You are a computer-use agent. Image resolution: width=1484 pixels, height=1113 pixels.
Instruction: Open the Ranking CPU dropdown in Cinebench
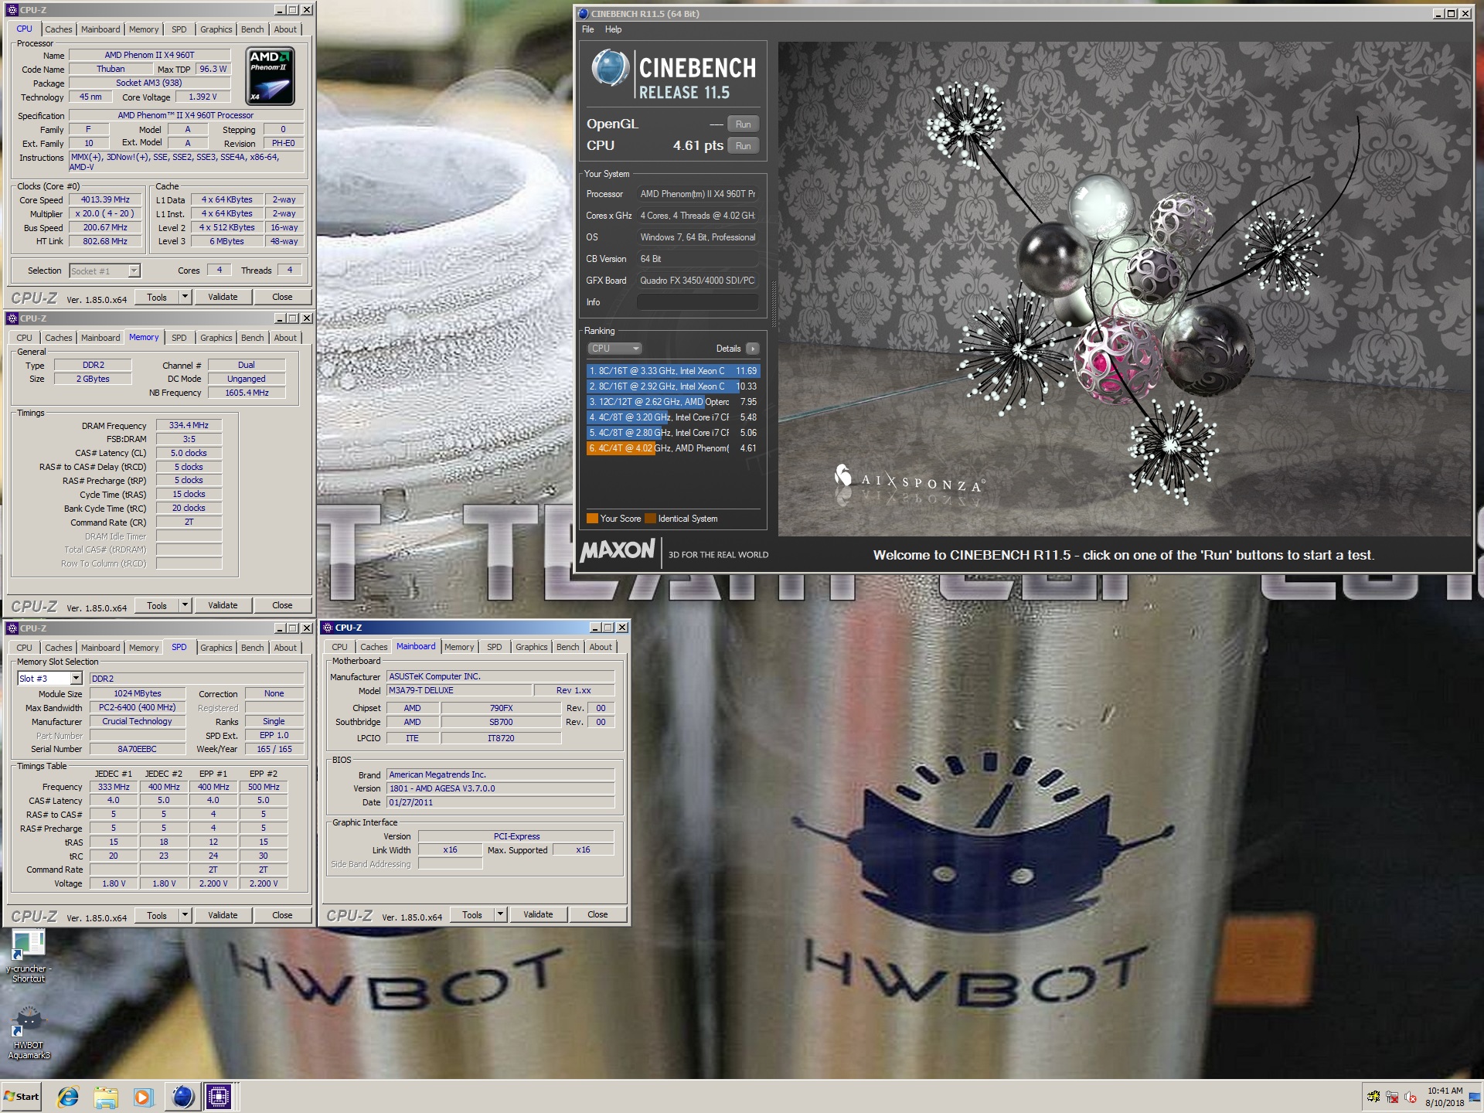coord(614,349)
